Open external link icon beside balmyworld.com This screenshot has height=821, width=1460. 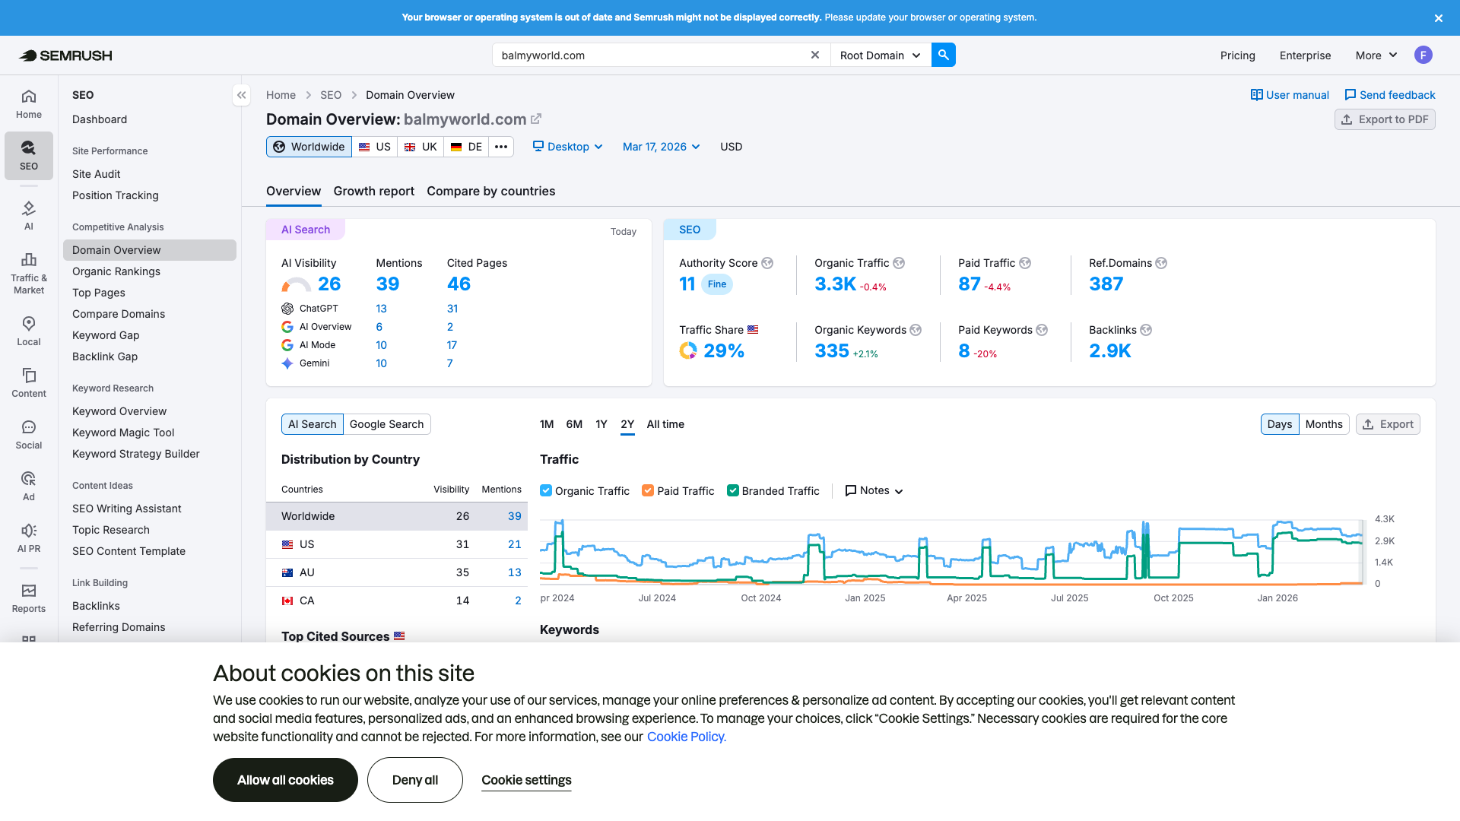[536, 119]
